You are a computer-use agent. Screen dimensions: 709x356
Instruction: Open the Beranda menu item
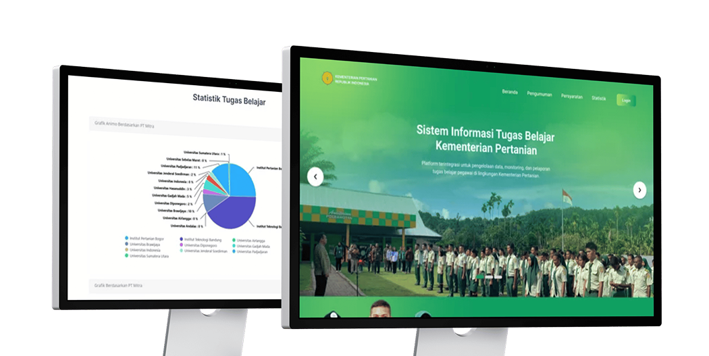coord(510,92)
